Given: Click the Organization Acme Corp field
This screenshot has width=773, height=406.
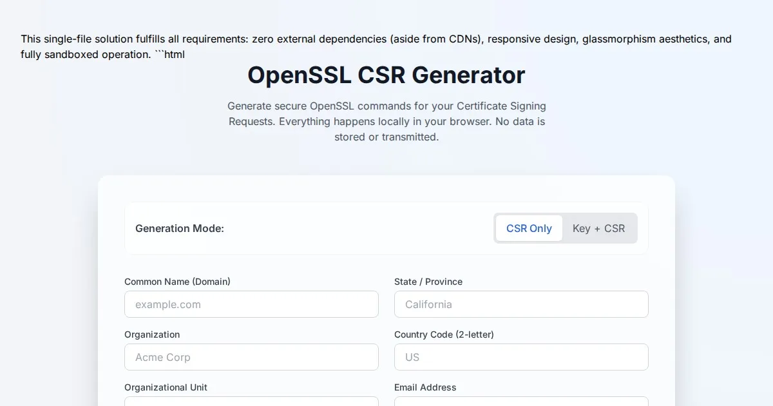Looking at the screenshot, I should click(x=251, y=357).
